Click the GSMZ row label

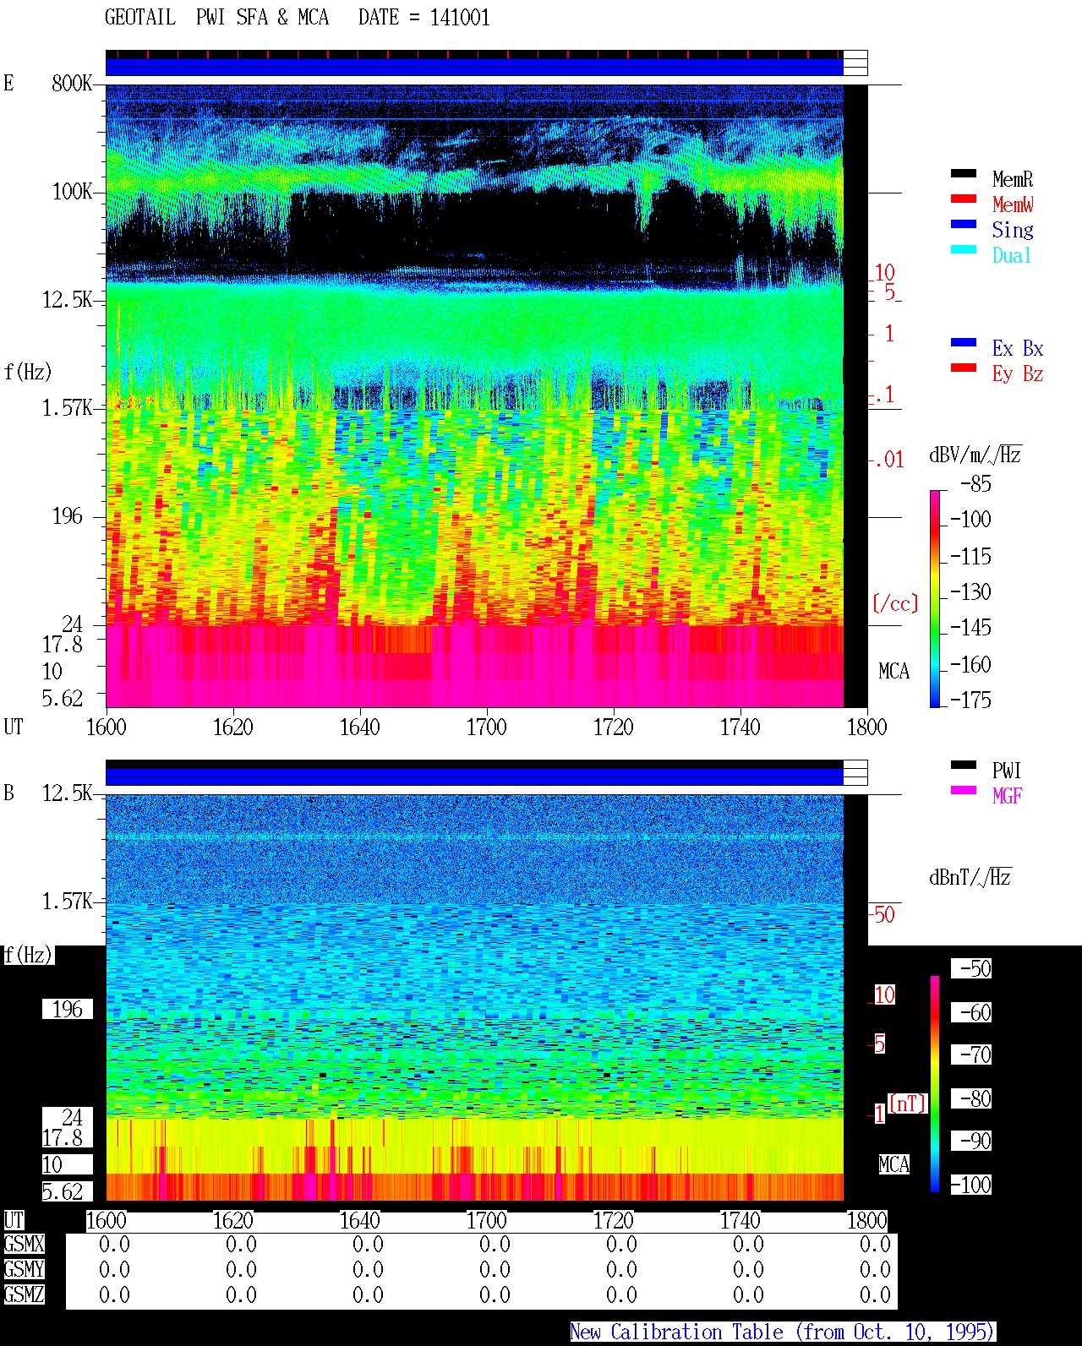click(24, 1295)
